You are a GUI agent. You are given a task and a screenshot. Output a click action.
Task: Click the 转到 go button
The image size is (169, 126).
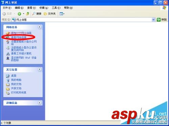162,20
